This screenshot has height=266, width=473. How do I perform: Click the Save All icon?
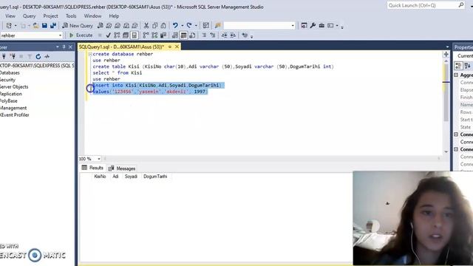53,26
